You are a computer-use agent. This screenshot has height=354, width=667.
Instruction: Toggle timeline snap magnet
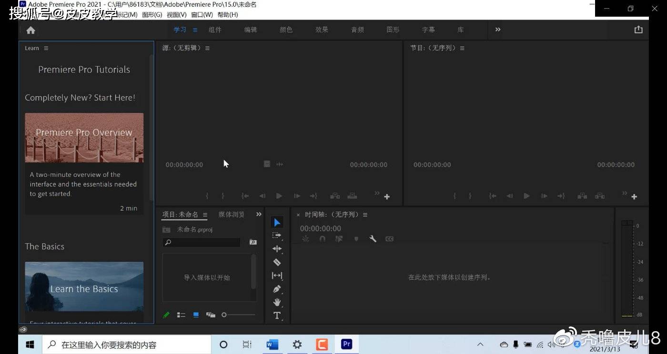323,239
